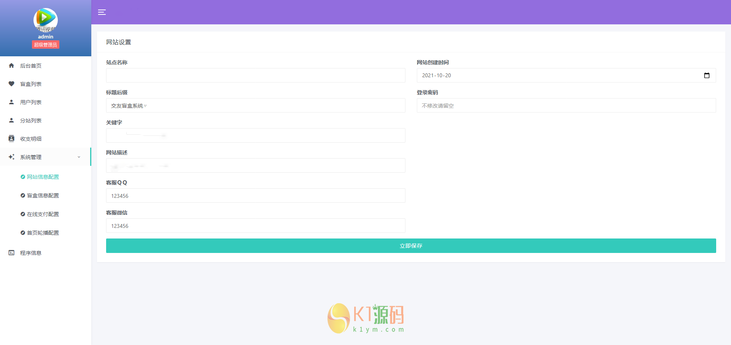Click the 超级管理员 role badge
The height and width of the screenshot is (345, 731).
click(46, 45)
